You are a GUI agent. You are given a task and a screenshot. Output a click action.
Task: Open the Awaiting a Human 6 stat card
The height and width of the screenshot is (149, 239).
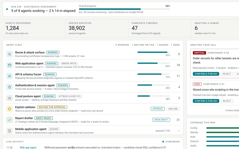pos(215,28)
